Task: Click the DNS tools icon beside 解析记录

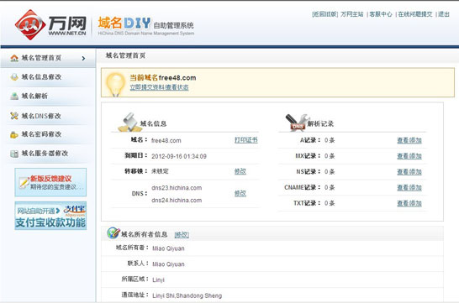Action: point(297,123)
